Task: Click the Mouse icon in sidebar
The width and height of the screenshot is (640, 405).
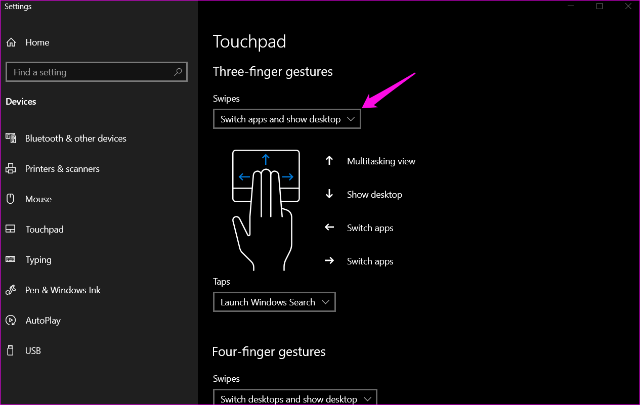Action: point(11,199)
